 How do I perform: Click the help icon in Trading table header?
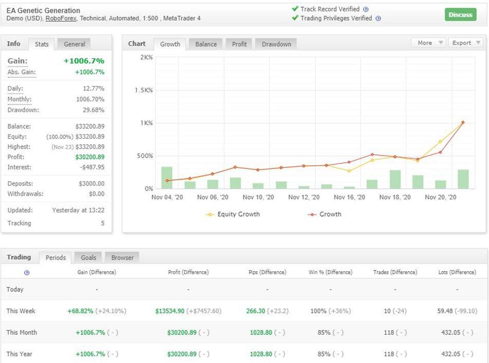(x=27, y=273)
